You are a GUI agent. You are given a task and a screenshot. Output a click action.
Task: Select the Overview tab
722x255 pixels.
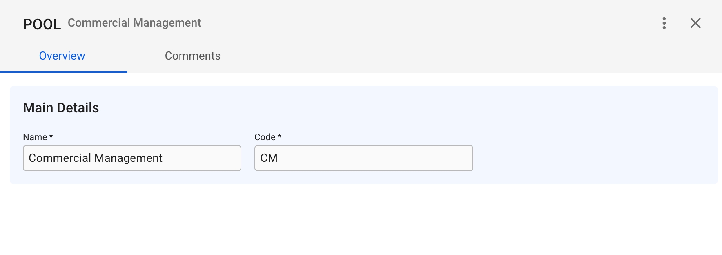(62, 56)
